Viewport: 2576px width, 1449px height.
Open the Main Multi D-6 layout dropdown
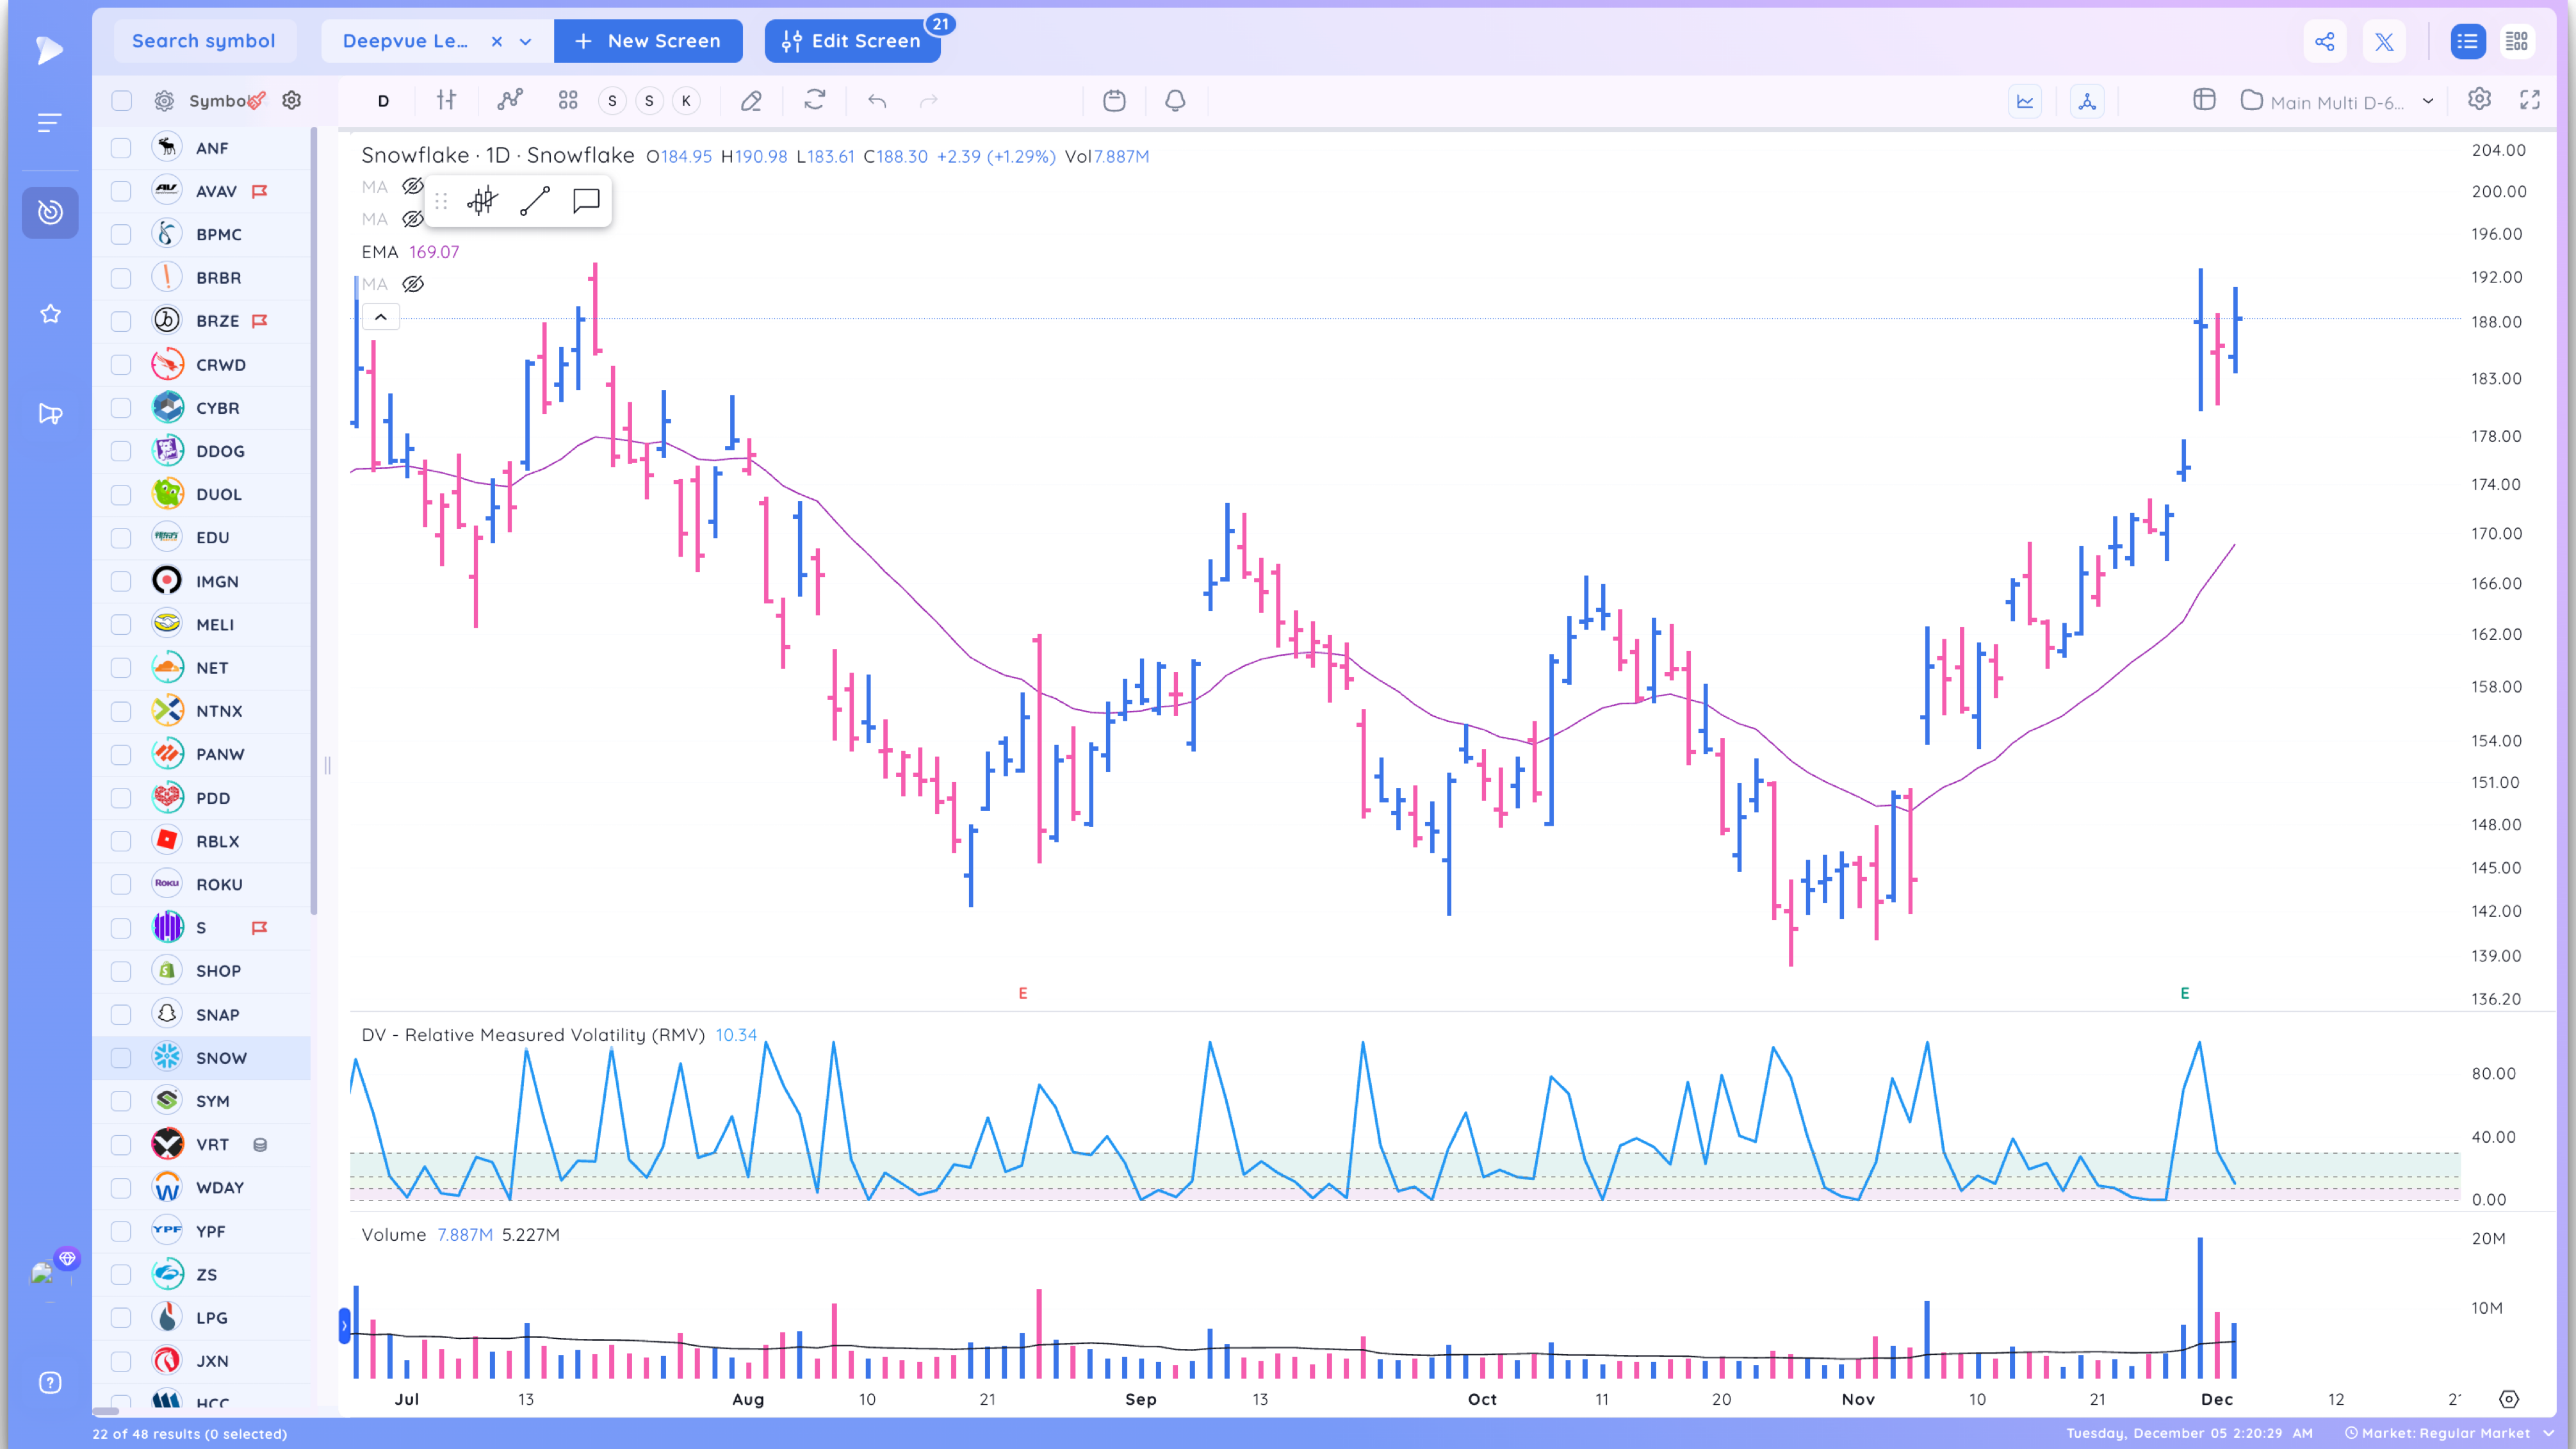pos(2427,101)
